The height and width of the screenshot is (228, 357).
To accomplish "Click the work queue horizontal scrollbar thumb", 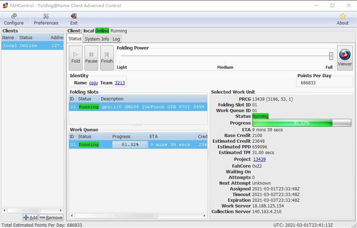I will point(116,215).
